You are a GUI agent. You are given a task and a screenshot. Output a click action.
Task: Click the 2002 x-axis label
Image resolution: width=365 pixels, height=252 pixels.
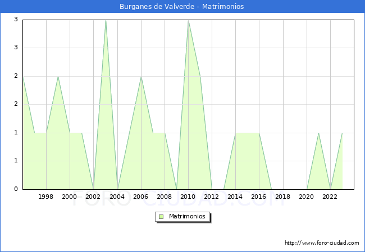point(93,197)
